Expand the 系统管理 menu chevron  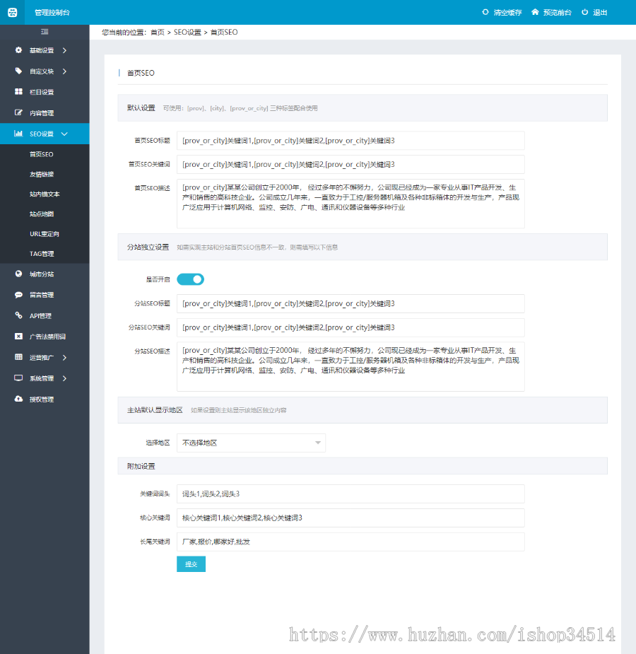[64, 378]
